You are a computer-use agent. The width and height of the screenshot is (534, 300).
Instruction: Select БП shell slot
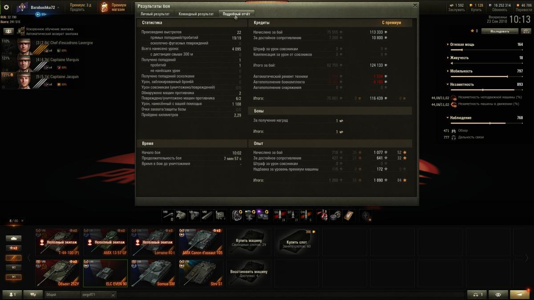click(x=292, y=216)
